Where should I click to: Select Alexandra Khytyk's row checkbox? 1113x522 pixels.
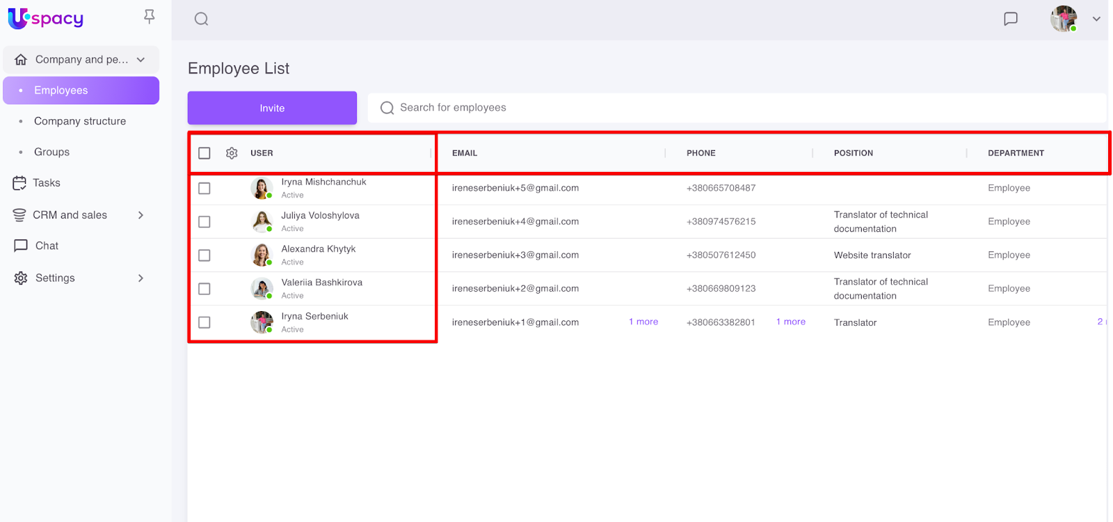(x=205, y=255)
